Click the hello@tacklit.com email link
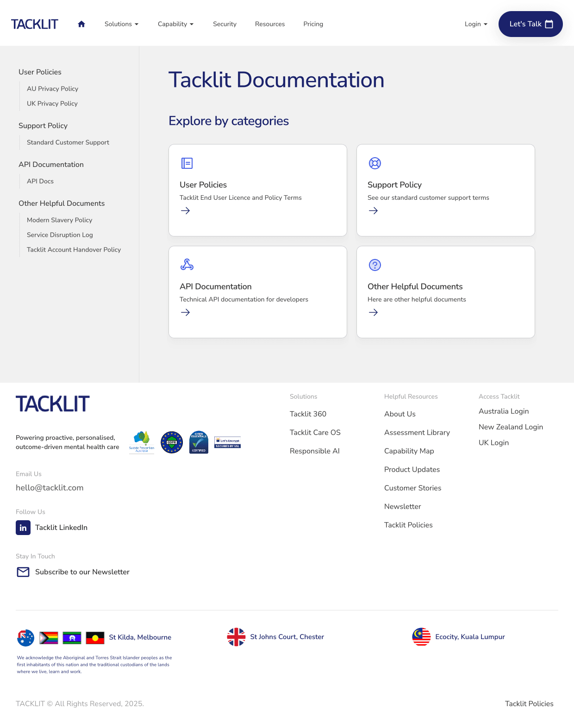Screen dimensions: 574x714 point(50,488)
